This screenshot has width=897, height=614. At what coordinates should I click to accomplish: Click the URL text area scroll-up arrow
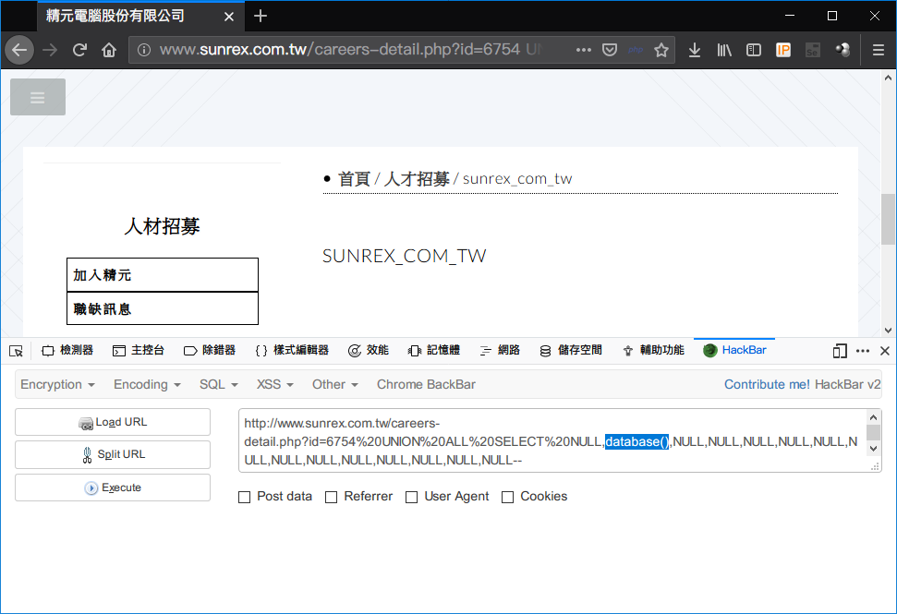coord(874,417)
